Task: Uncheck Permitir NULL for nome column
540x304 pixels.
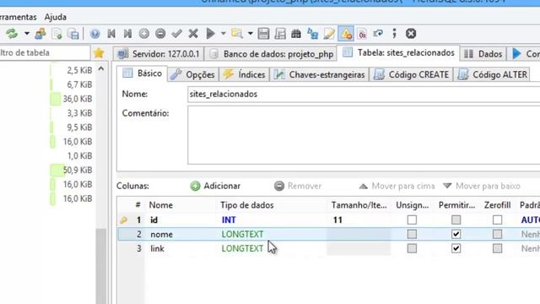Action: [456, 235]
